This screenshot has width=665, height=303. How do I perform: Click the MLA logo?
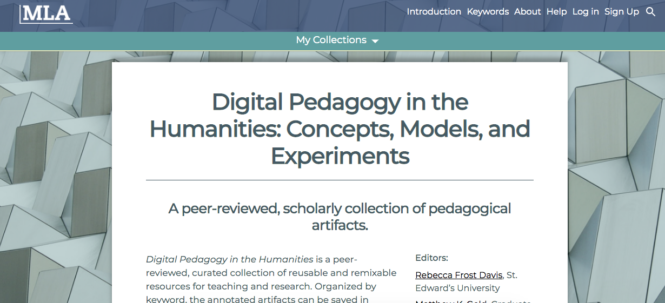tap(46, 14)
